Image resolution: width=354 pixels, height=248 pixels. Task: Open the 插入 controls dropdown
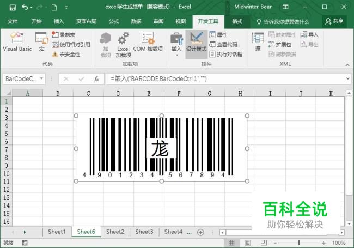point(176,44)
